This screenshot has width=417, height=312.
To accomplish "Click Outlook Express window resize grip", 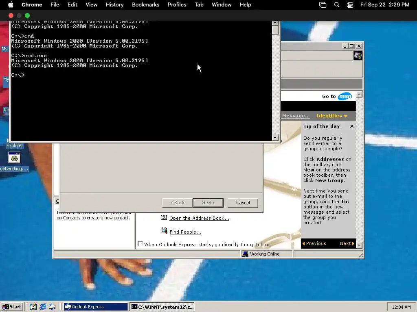I will (x=361, y=255).
